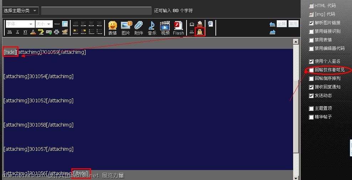Check 回帖仅作者可见 option
The height and width of the screenshot is (180, 352).
(x=311, y=70)
